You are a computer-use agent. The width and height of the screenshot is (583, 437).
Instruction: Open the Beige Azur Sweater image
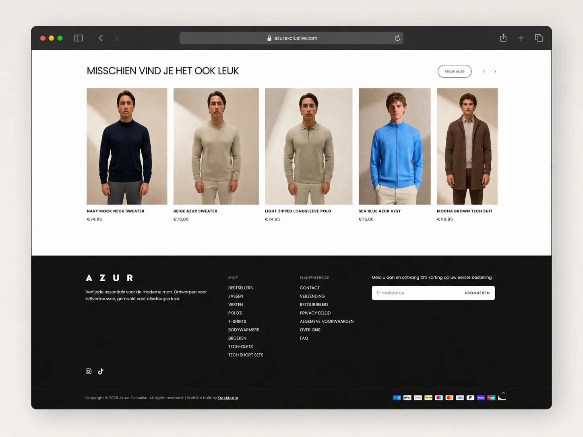tap(216, 146)
